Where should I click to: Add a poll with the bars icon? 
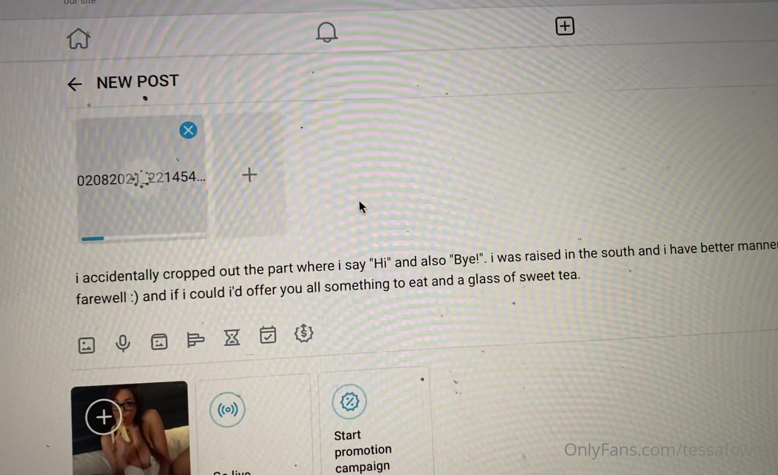[x=195, y=340]
